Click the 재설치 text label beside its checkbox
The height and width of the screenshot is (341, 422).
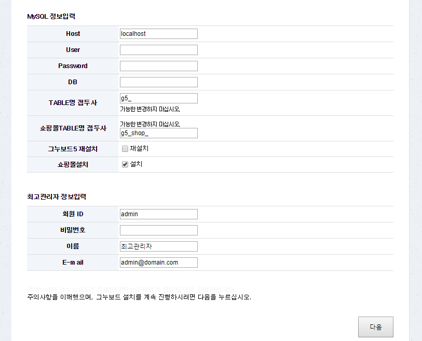click(x=139, y=149)
